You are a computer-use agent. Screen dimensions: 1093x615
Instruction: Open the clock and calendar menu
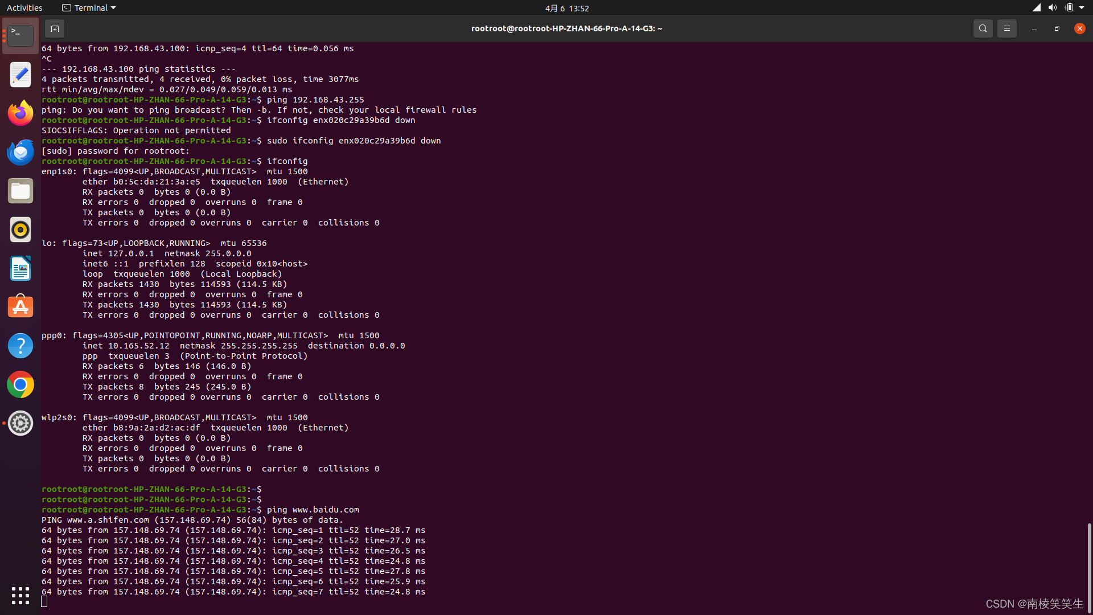pos(567,8)
